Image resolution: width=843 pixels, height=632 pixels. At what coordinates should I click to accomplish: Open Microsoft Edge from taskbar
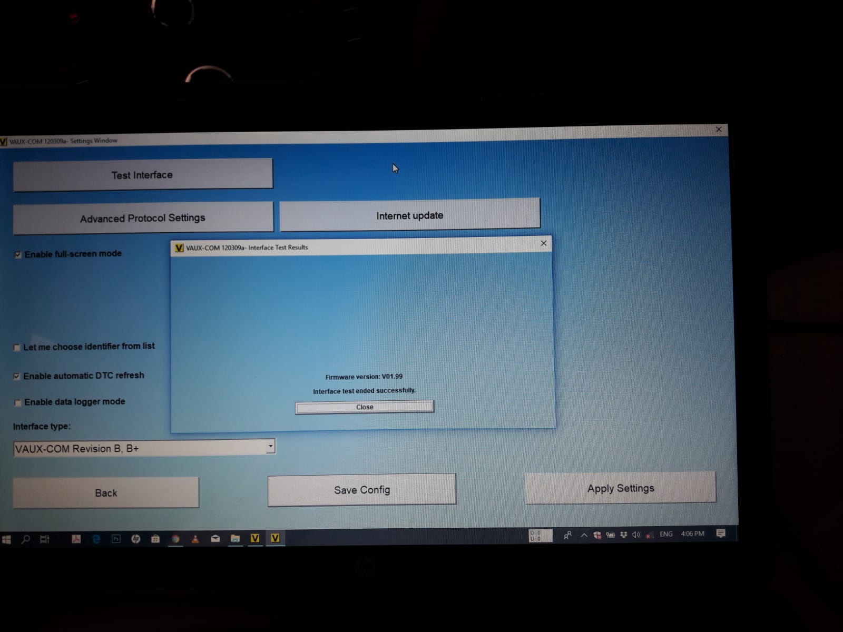[x=96, y=538]
